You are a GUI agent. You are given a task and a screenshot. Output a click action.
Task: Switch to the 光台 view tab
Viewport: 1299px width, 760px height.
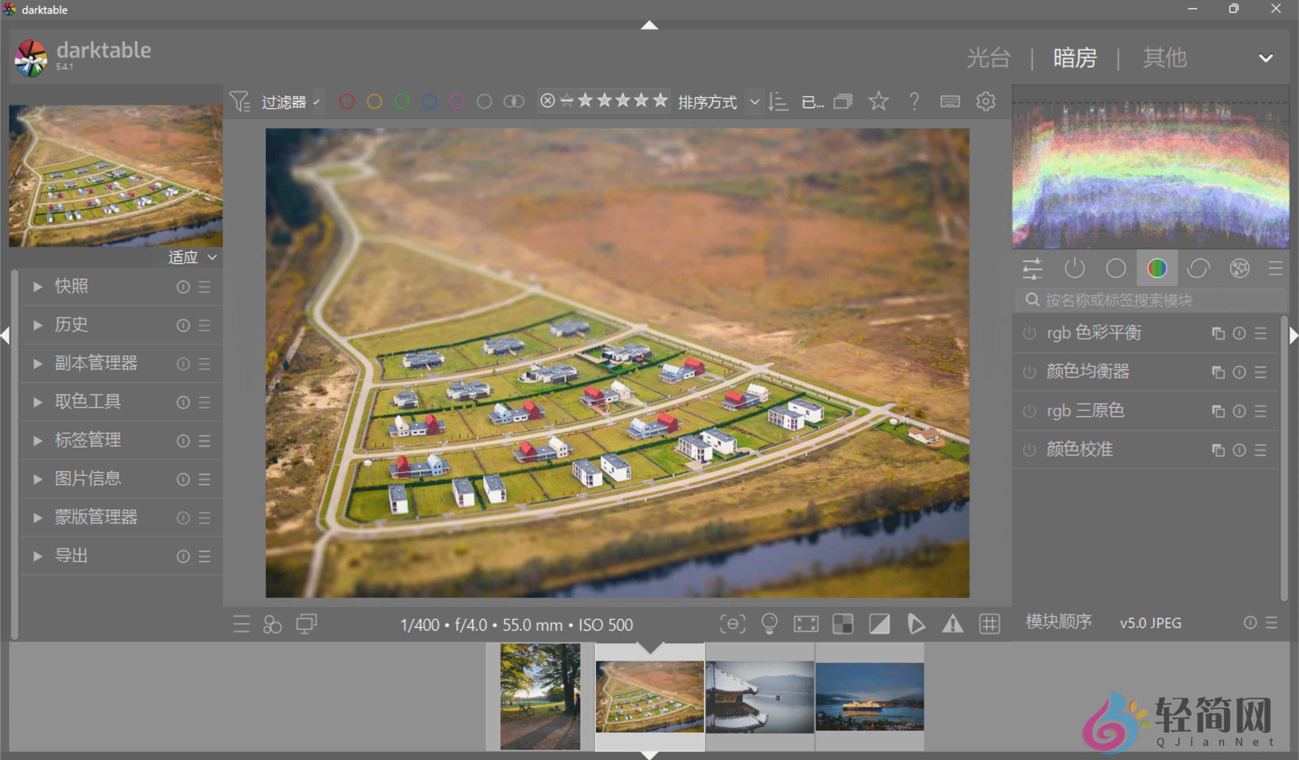pos(988,58)
